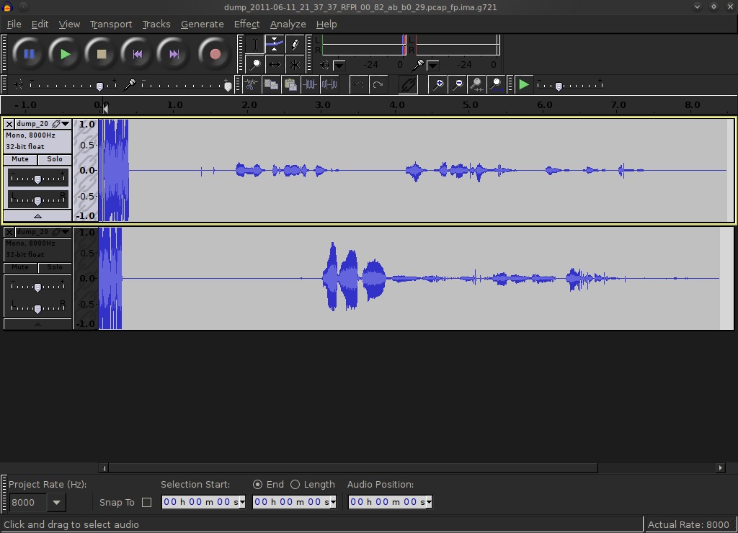Start playback with the Play button
This screenshot has width=738, height=533.
[x=65, y=54]
